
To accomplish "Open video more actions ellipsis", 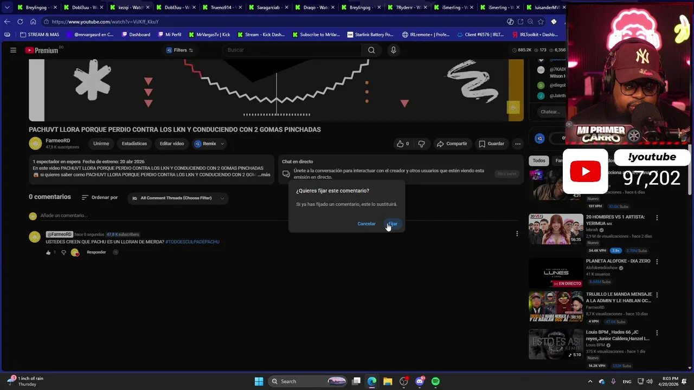I will [x=518, y=144].
